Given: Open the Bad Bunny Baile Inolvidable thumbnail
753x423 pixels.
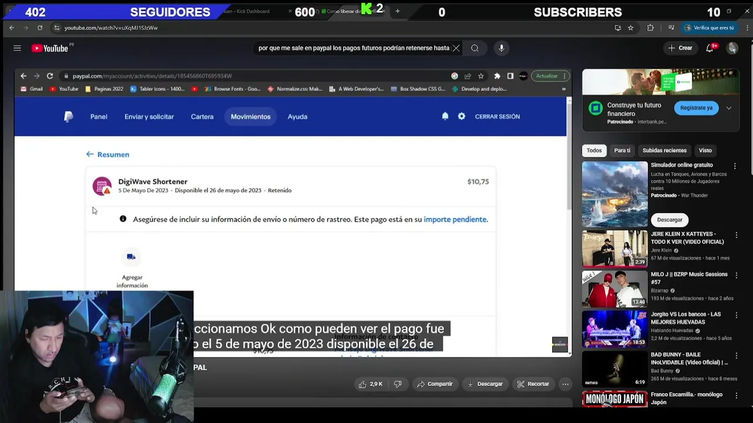Looking at the screenshot, I should [614, 369].
